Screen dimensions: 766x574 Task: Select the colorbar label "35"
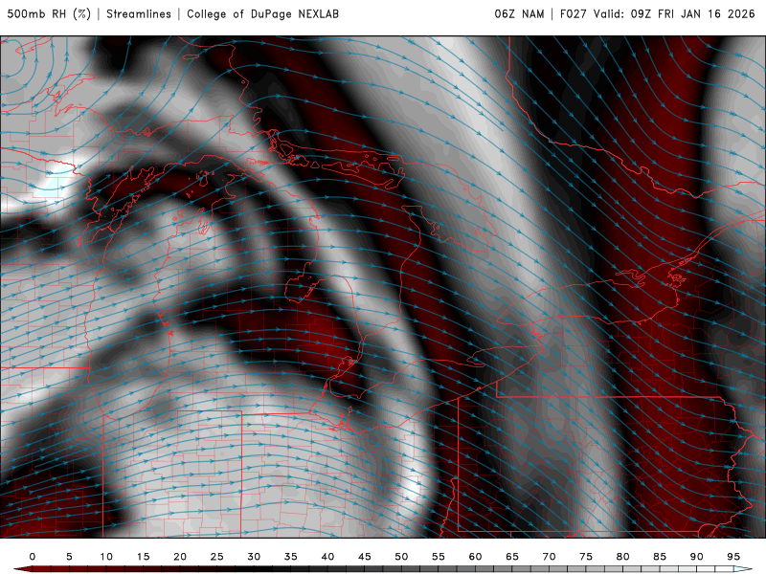pos(291,557)
